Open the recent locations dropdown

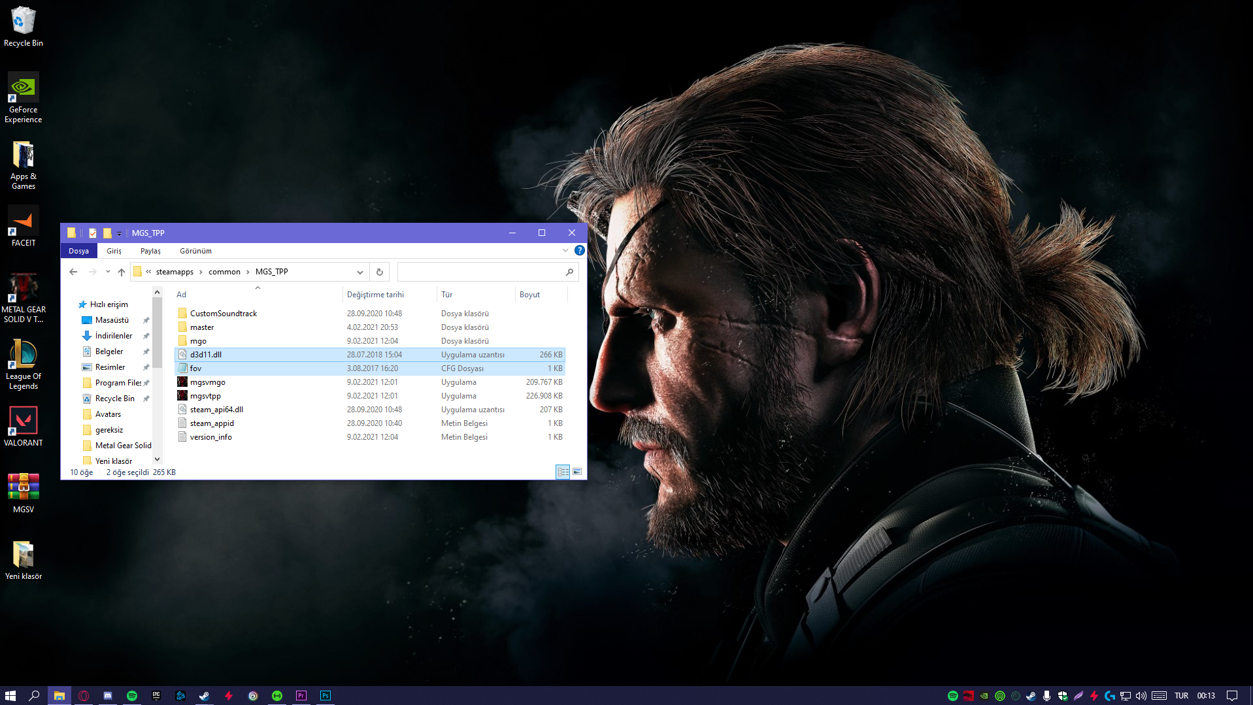(108, 272)
